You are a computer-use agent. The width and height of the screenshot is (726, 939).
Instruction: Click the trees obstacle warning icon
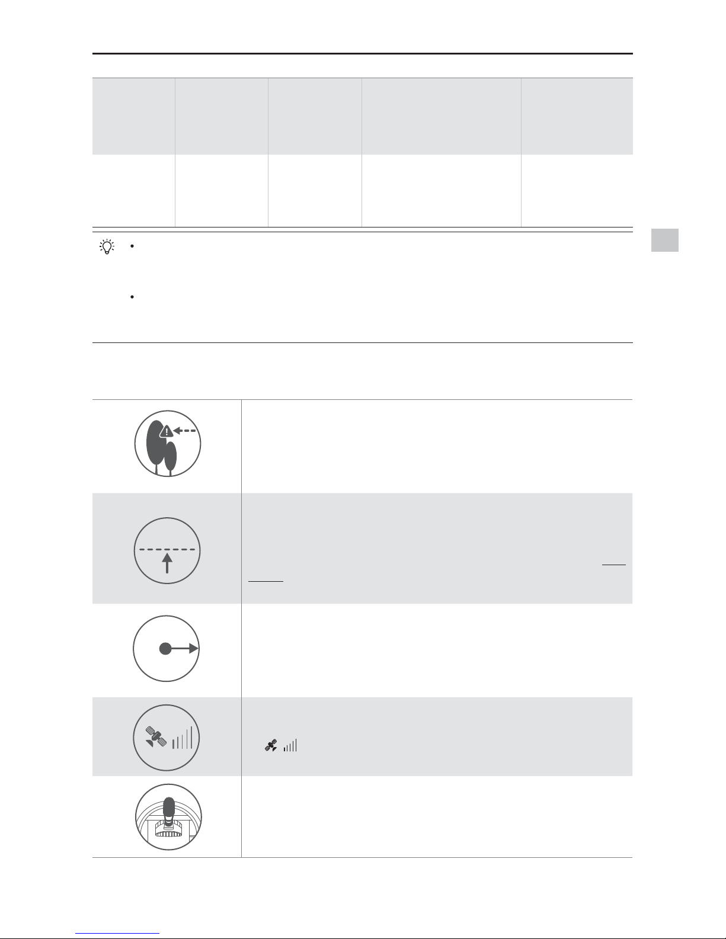(168, 444)
